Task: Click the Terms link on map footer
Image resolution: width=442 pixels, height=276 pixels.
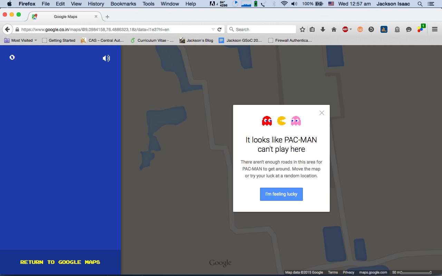Action: click(333, 273)
